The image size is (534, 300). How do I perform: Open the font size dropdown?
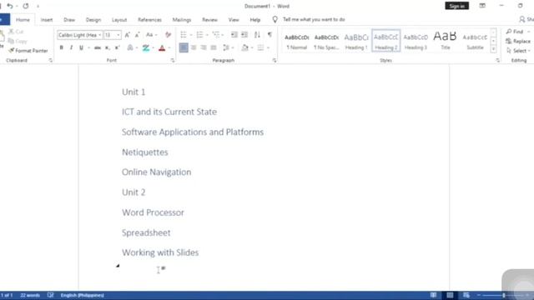click(118, 35)
